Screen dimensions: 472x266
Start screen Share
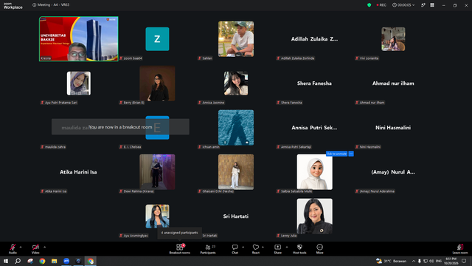tap(277, 249)
